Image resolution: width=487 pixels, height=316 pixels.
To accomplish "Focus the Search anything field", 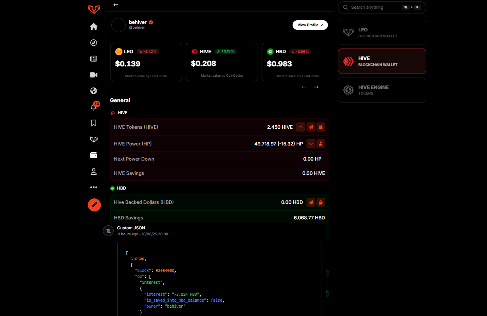I will click(x=382, y=8).
